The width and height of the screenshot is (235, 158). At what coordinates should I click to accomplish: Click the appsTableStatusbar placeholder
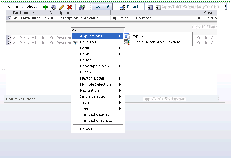[x=164, y=99]
